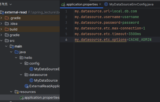Expand the .idea folder
The image size is (160, 102).
1,23
